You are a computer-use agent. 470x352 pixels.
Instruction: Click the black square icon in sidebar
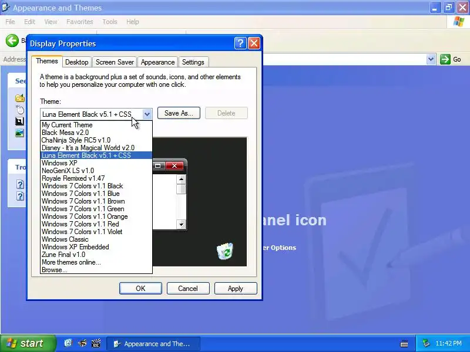(19, 121)
